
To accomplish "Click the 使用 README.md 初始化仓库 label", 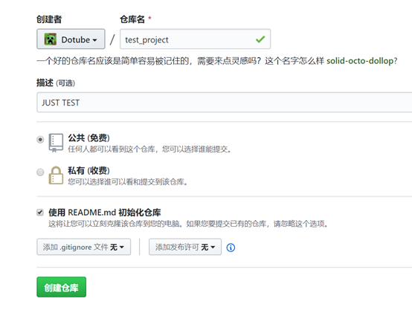I will [105, 213].
